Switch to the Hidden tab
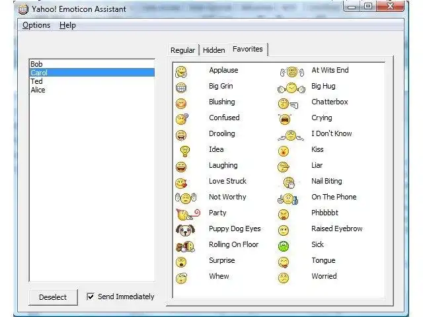The image size is (423, 317). click(x=214, y=50)
